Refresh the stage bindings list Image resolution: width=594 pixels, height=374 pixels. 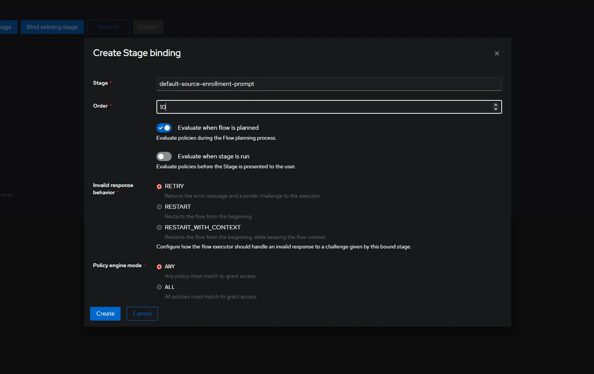coord(108,27)
